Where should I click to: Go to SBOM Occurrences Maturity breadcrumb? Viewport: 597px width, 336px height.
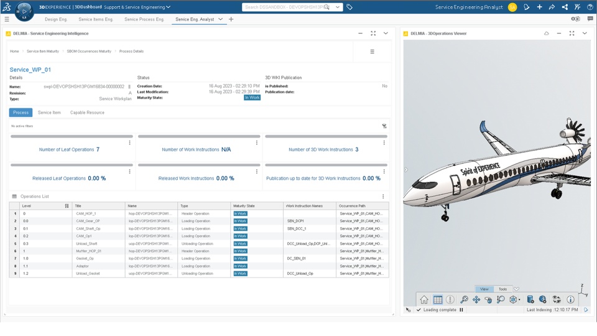click(x=89, y=52)
